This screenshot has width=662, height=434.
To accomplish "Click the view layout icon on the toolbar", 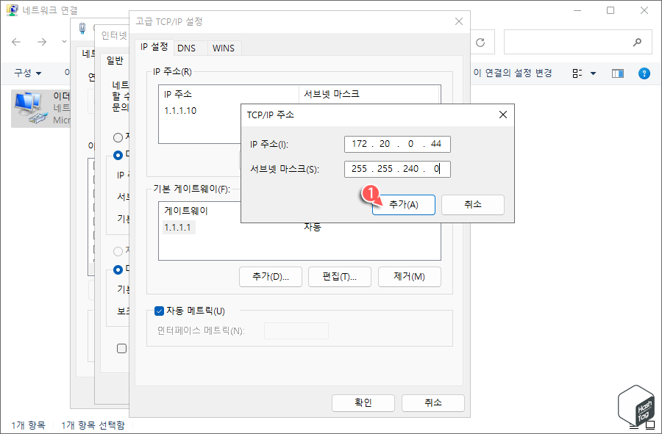I will tap(578, 73).
